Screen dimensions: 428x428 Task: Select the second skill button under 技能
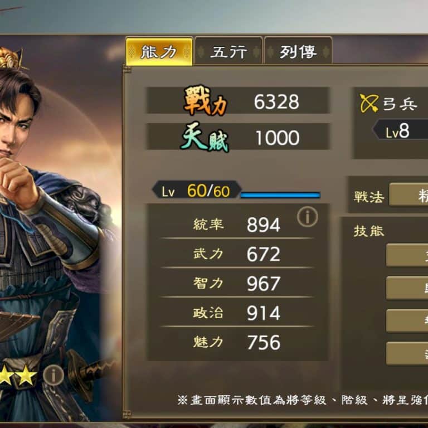point(407,288)
